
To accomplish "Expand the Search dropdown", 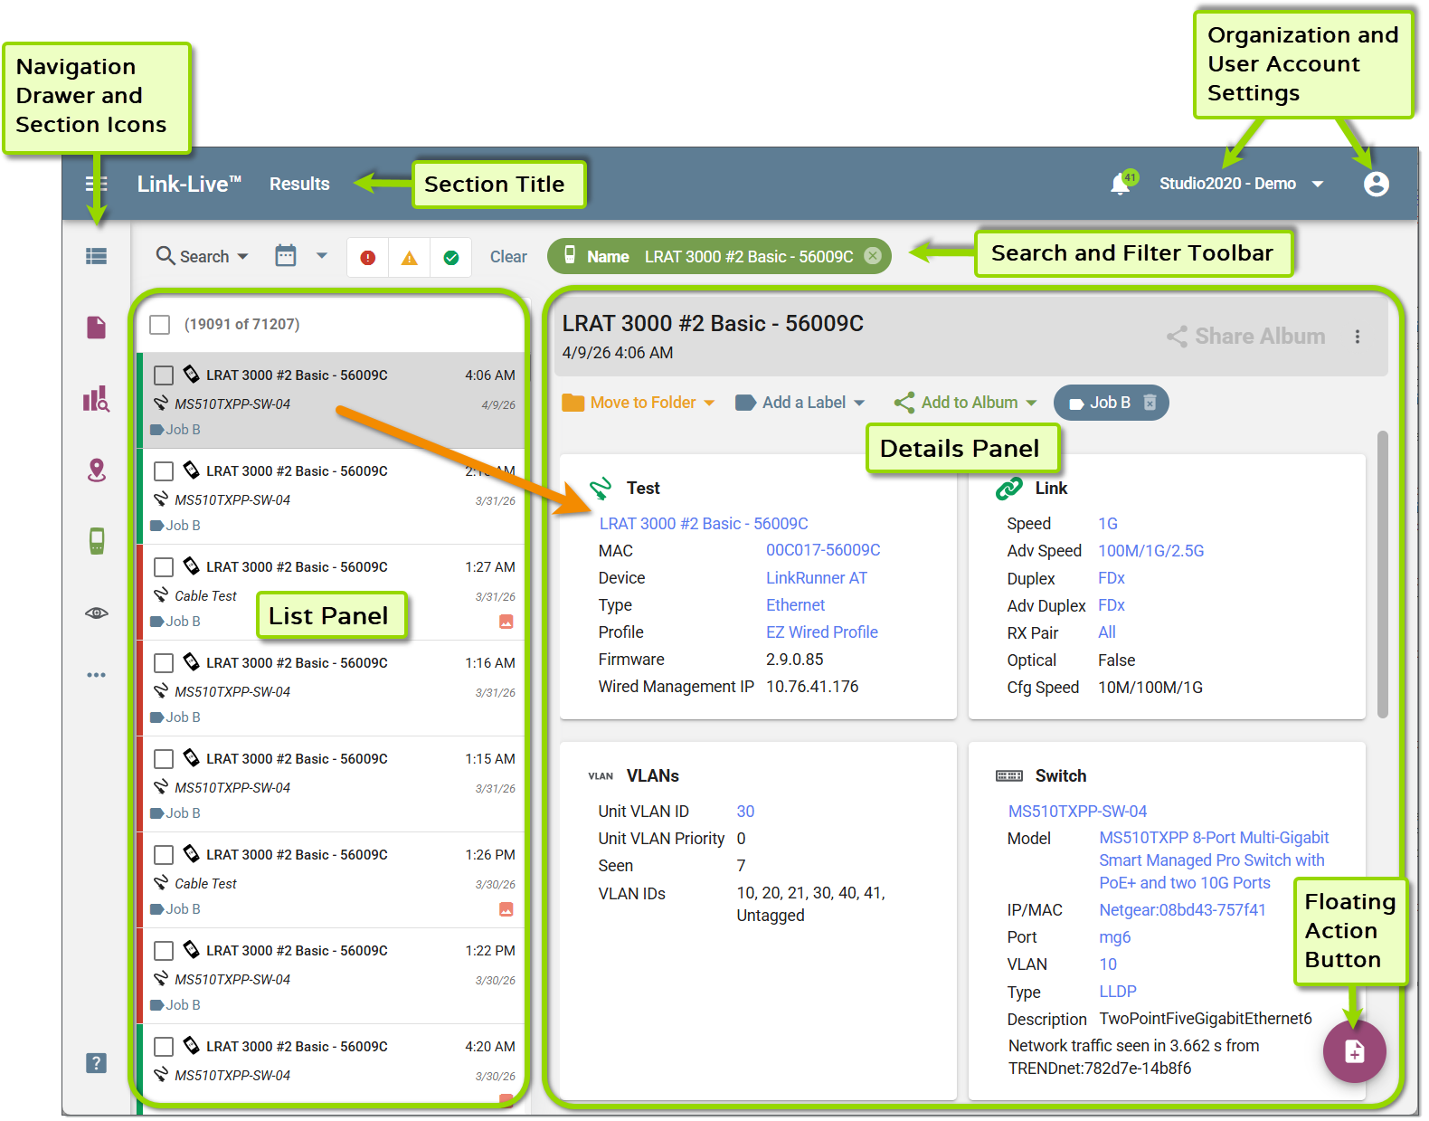I will (x=203, y=256).
